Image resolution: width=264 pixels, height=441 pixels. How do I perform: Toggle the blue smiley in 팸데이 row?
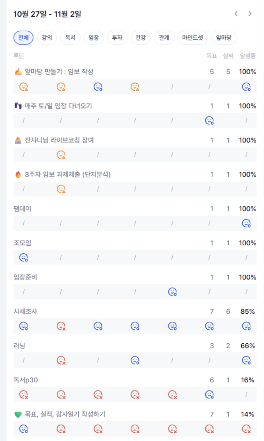[x=246, y=223]
